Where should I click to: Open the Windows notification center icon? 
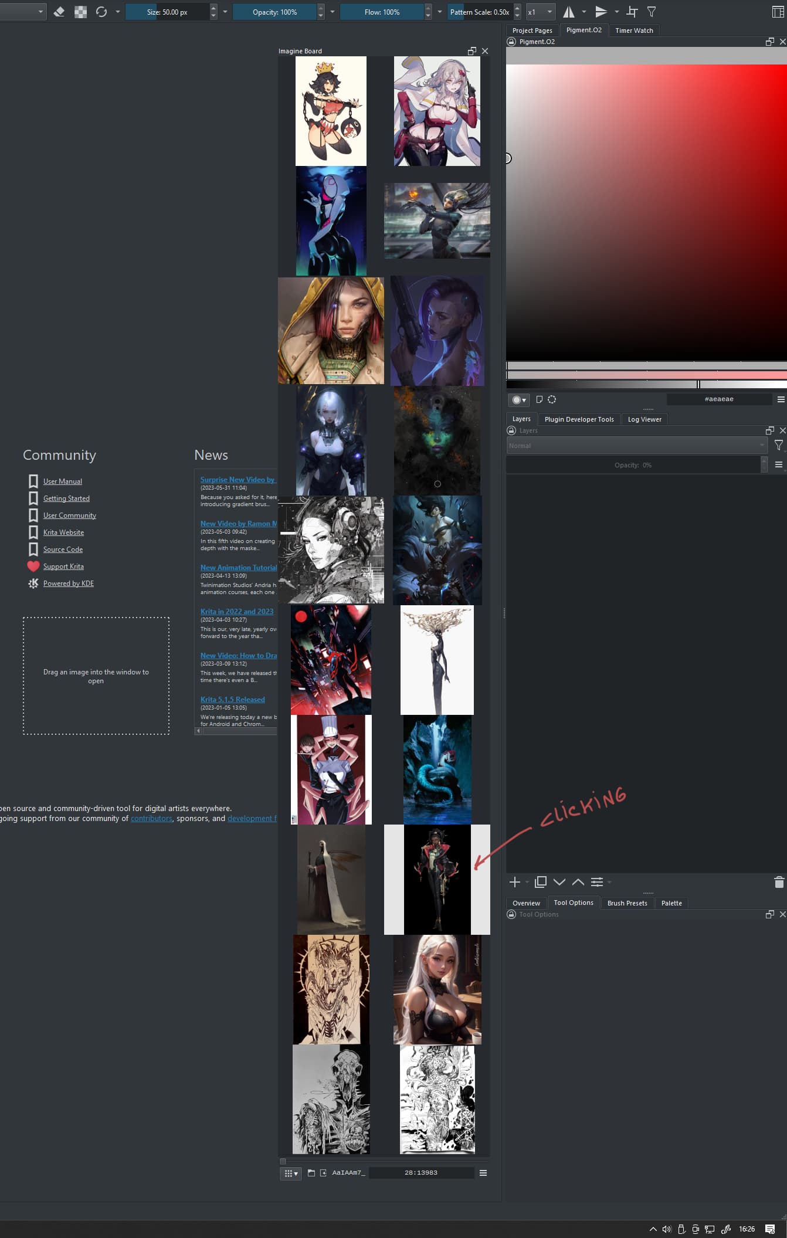770,1229
